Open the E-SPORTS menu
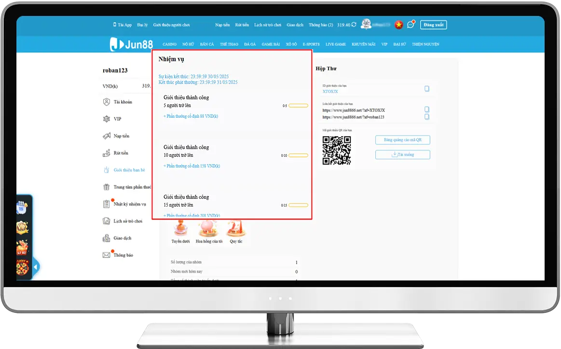 click(x=311, y=44)
